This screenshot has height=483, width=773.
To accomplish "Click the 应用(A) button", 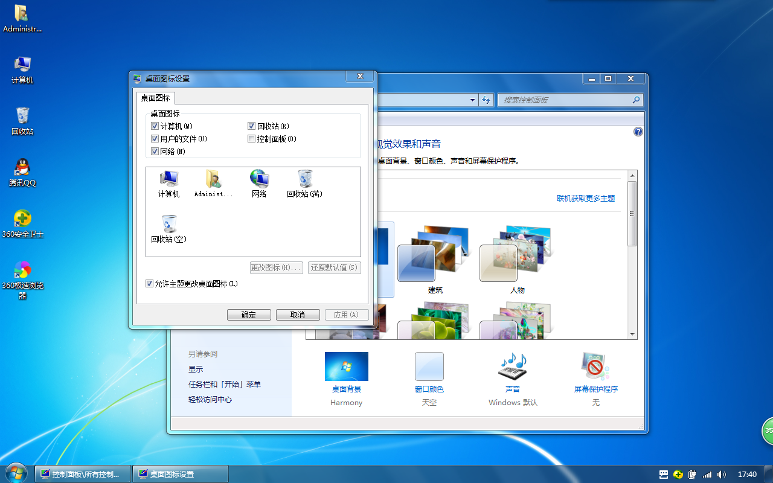I will (x=347, y=315).
